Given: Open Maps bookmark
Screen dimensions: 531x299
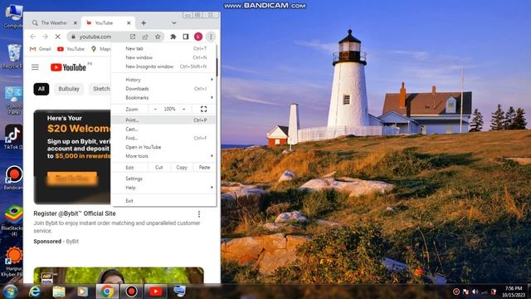Looking at the screenshot, I should pyautogui.click(x=101, y=49).
